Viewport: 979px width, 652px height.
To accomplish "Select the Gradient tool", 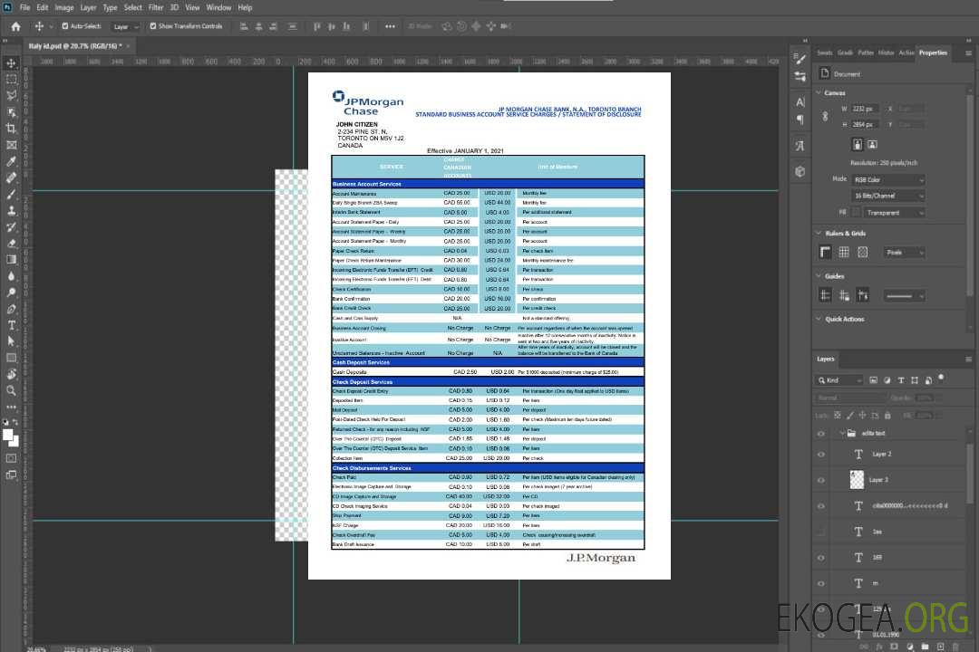I will tap(11, 260).
